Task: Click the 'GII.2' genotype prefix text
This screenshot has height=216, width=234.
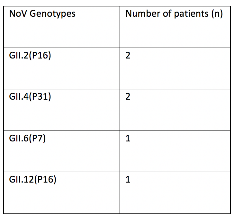Action: 18,56
